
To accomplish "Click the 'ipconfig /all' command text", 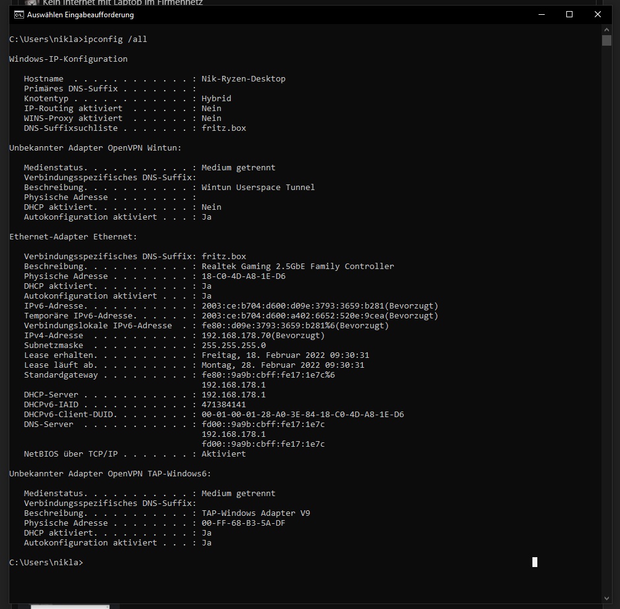I will coord(115,39).
